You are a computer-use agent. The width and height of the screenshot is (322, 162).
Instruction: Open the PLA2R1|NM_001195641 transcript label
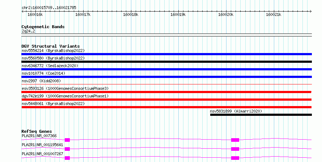click(x=42, y=145)
